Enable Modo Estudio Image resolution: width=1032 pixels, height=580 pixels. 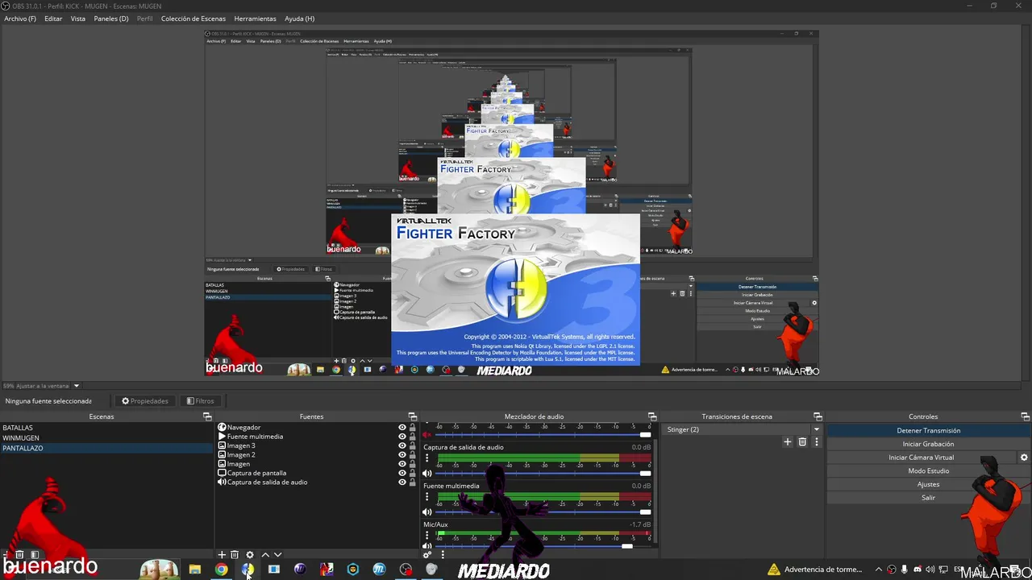point(928,470)
